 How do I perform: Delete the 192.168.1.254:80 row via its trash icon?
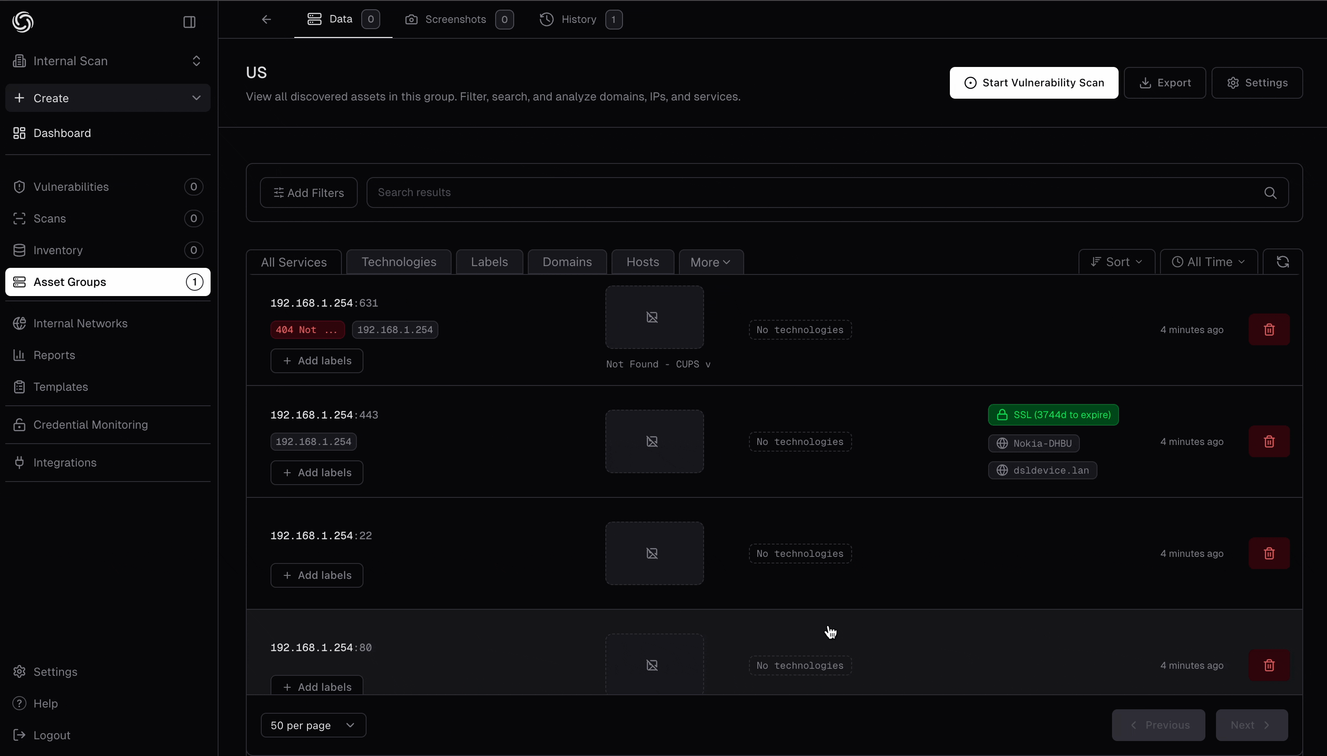click(1269, 665)
